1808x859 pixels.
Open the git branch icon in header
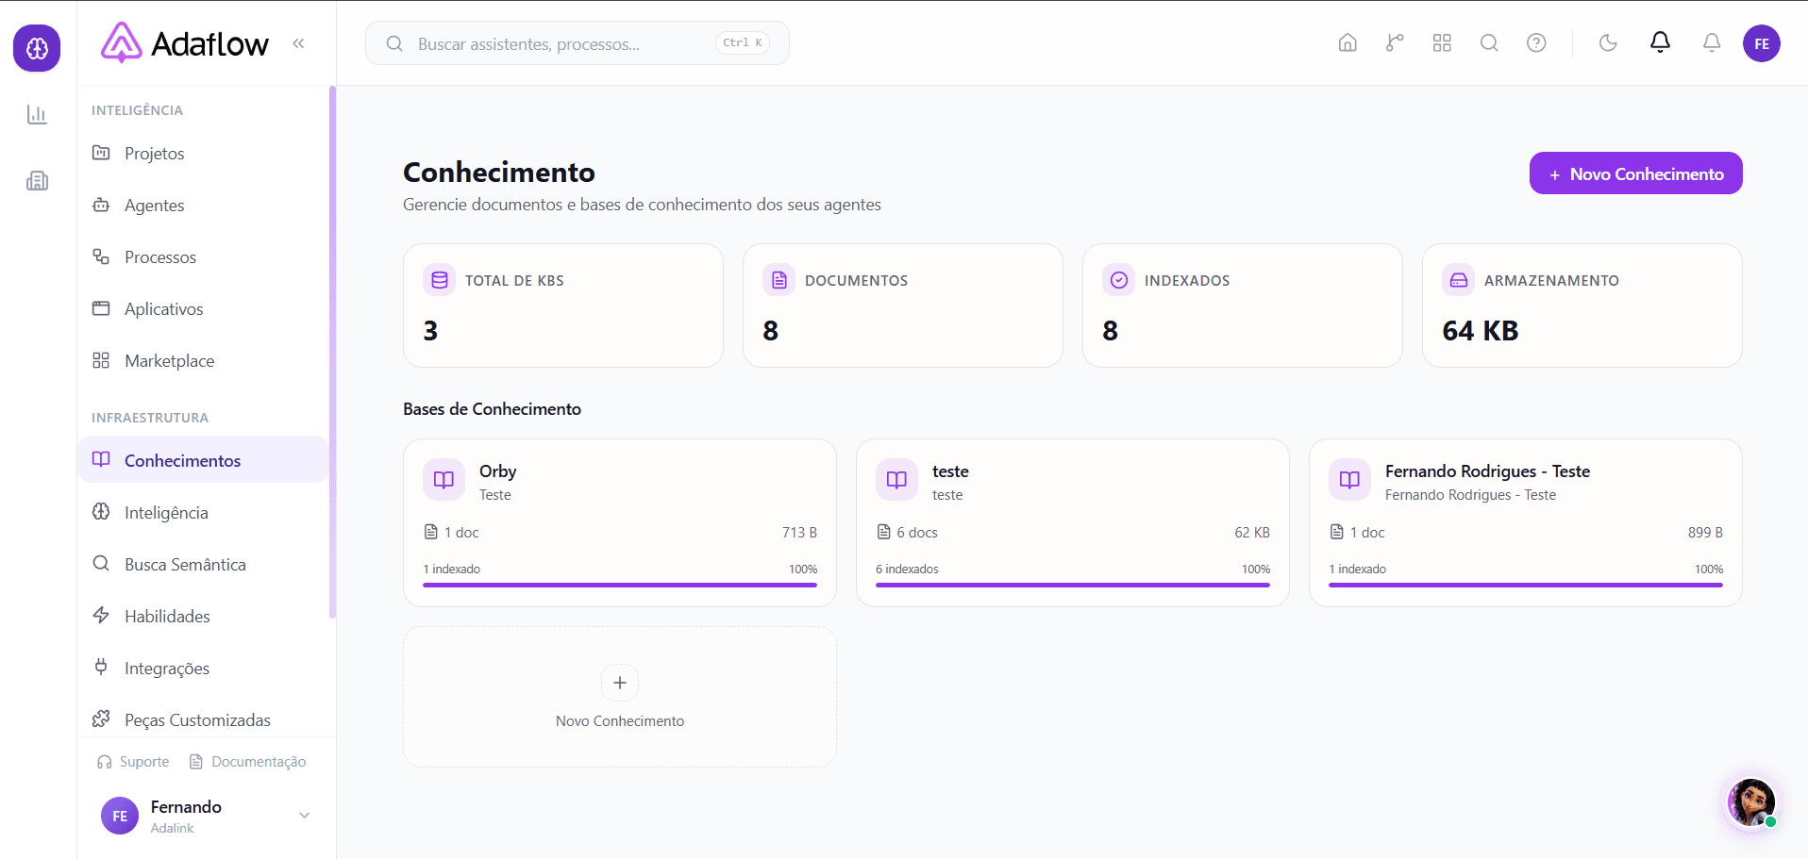(x=1395, y=42)
